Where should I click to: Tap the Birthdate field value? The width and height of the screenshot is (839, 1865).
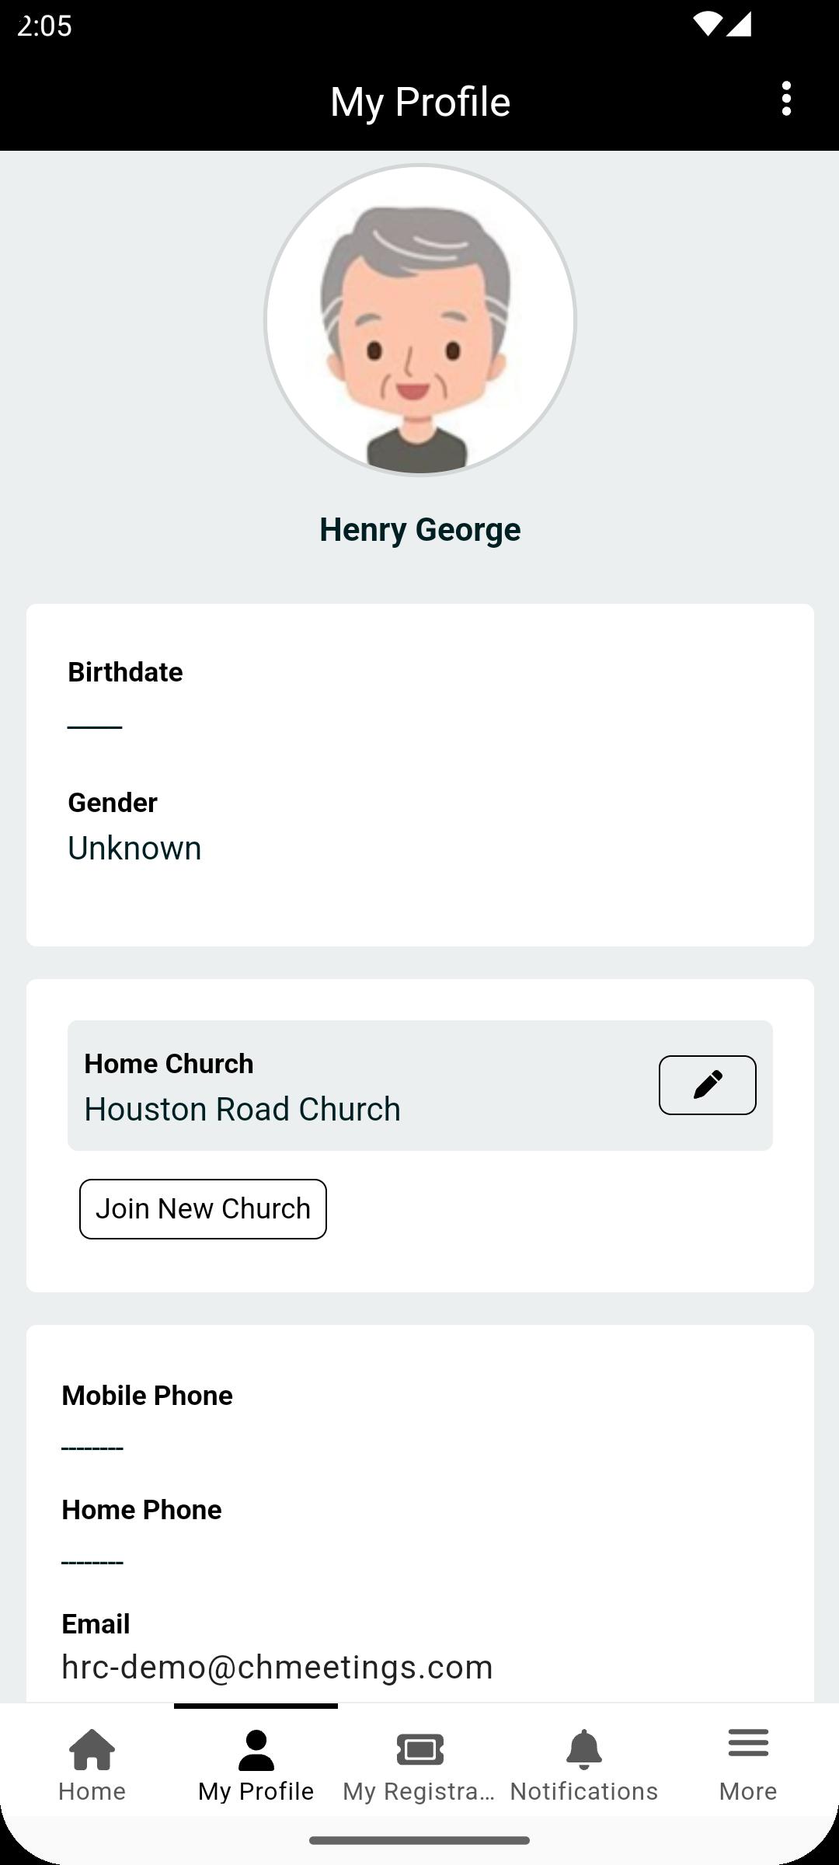coord(95,727)
